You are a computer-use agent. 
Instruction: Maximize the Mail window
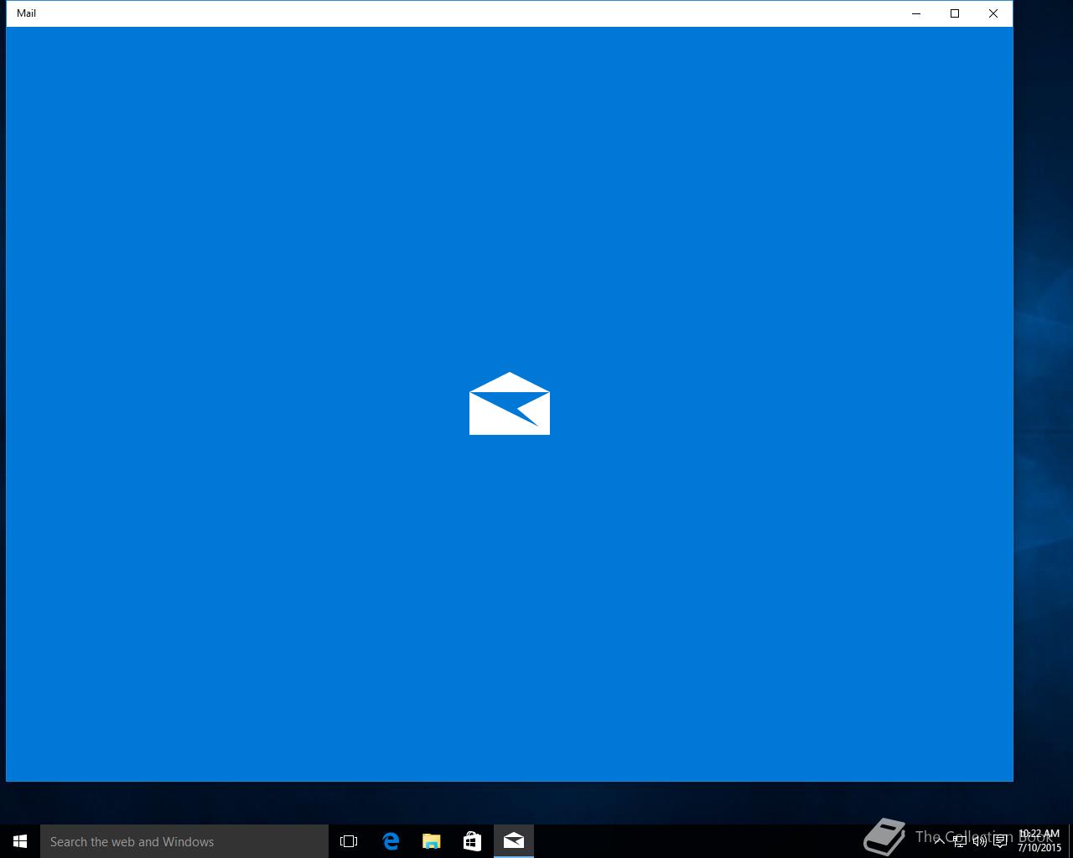(955, 13)
